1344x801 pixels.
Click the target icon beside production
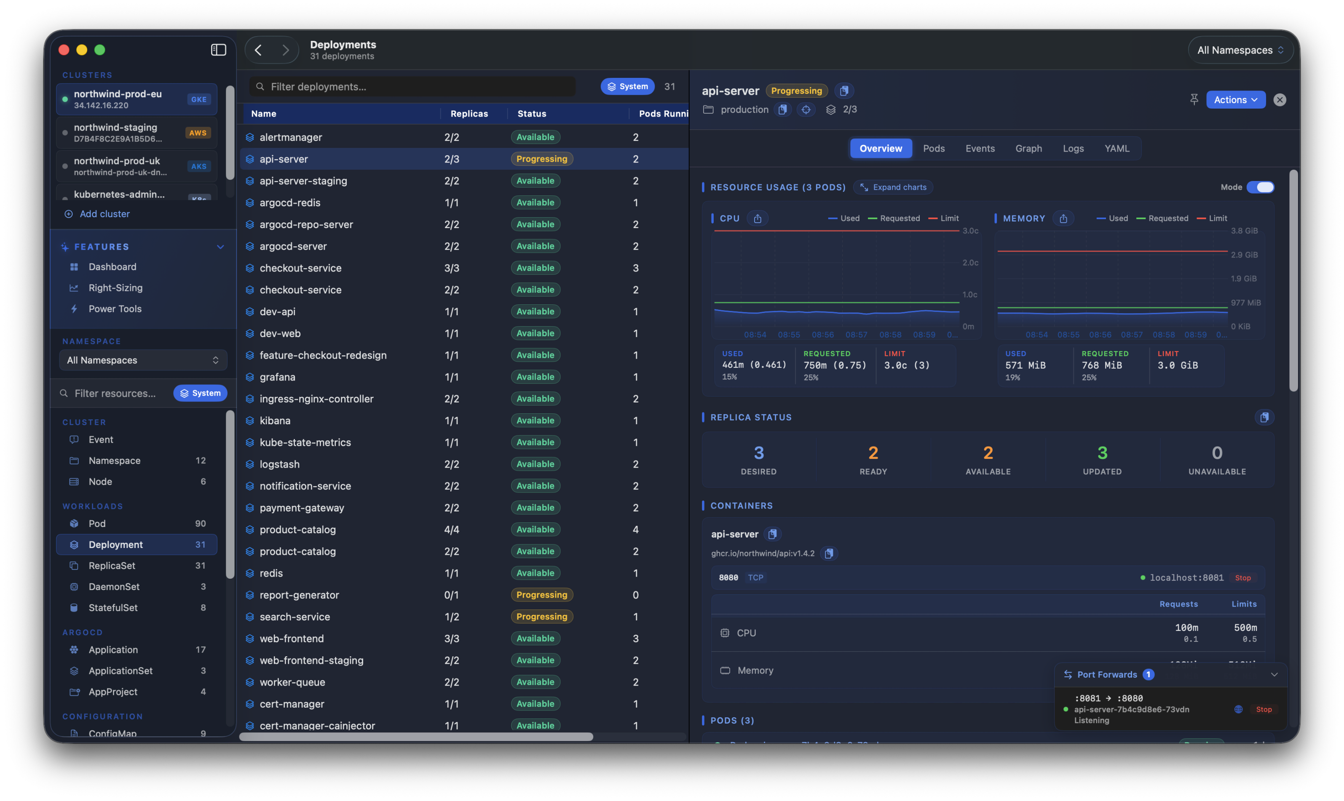(x=806, y=109)
